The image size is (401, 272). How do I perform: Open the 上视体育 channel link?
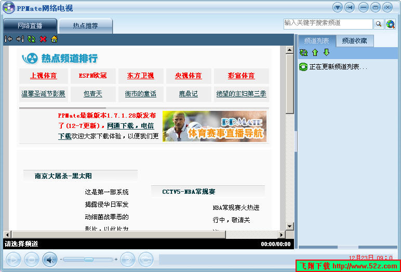click(44, 76)
